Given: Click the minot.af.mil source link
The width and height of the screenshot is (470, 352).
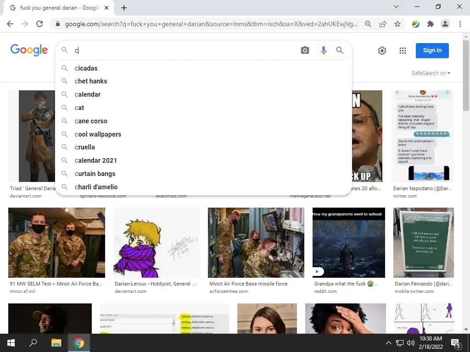Looking at the screenshot, I should tap(22, 291).
